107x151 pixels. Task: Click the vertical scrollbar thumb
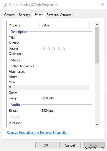97,45
